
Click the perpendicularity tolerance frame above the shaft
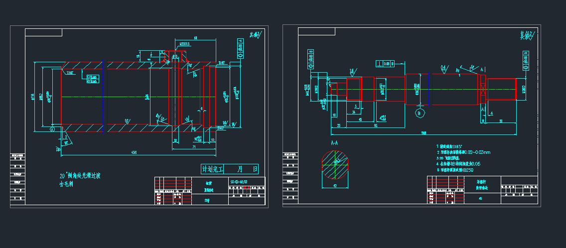(385, 64)
